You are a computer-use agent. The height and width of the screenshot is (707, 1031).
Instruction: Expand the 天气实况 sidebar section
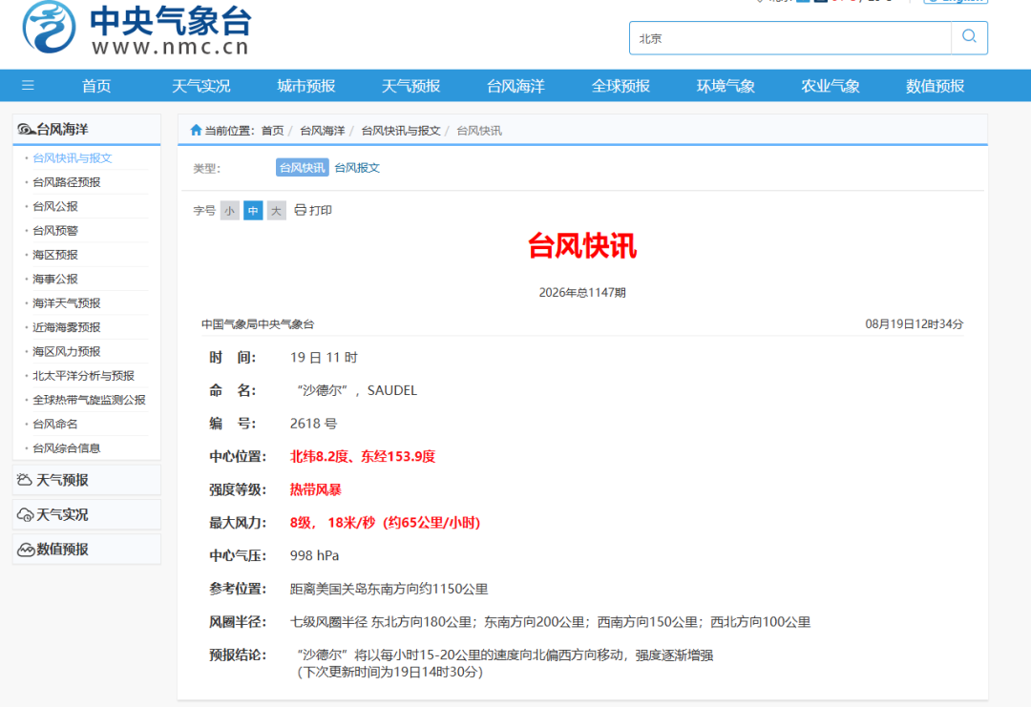(86, 514)
